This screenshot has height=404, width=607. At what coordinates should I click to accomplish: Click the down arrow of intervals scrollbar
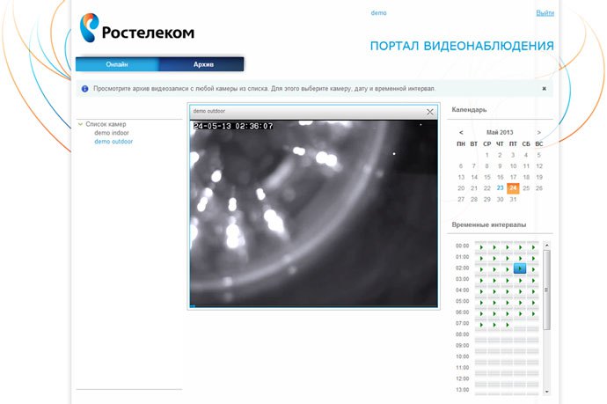pyautogui.click(x=546, y=392)
